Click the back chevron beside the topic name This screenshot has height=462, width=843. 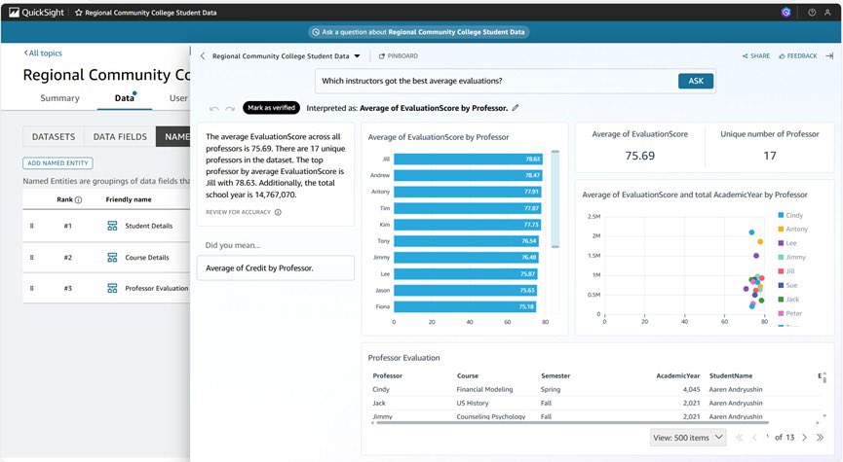[203, 55]
